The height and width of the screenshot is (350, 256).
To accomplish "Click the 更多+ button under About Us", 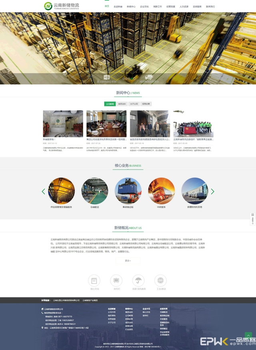I will [x=128, y=261].
